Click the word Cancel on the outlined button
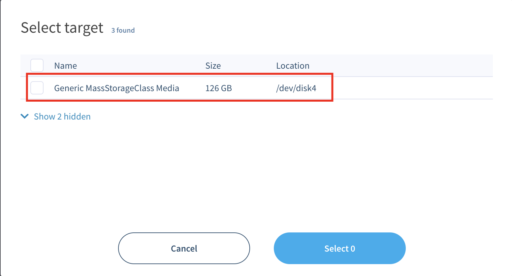Screen dimensions: 512x276 184,248
